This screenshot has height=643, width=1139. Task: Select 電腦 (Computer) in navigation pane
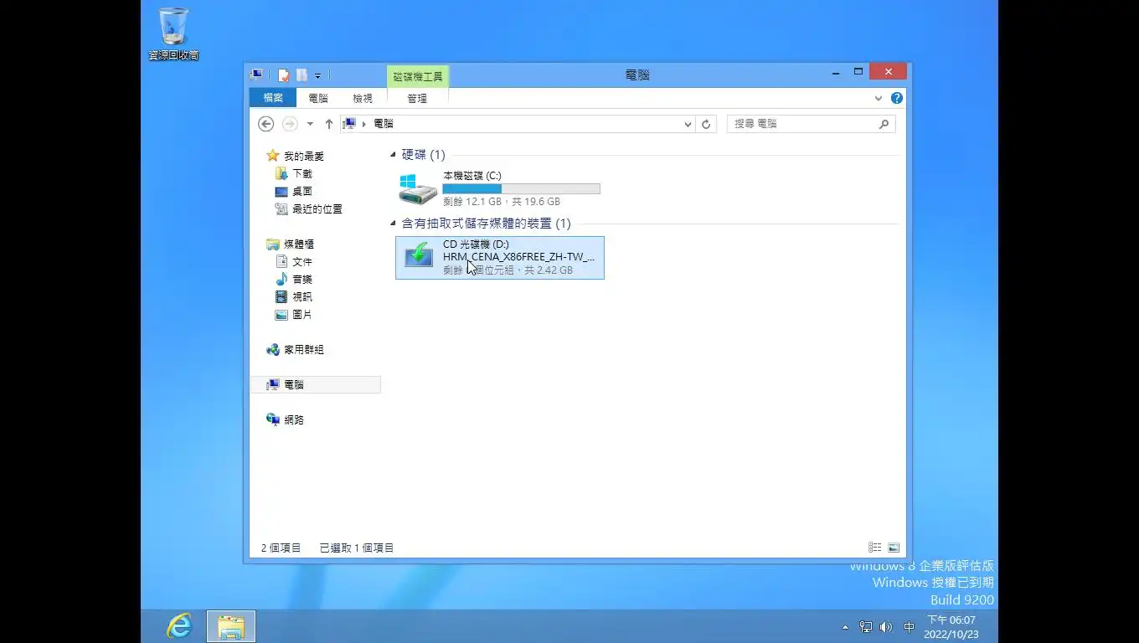pyautogui.click(x=315, y=384)
